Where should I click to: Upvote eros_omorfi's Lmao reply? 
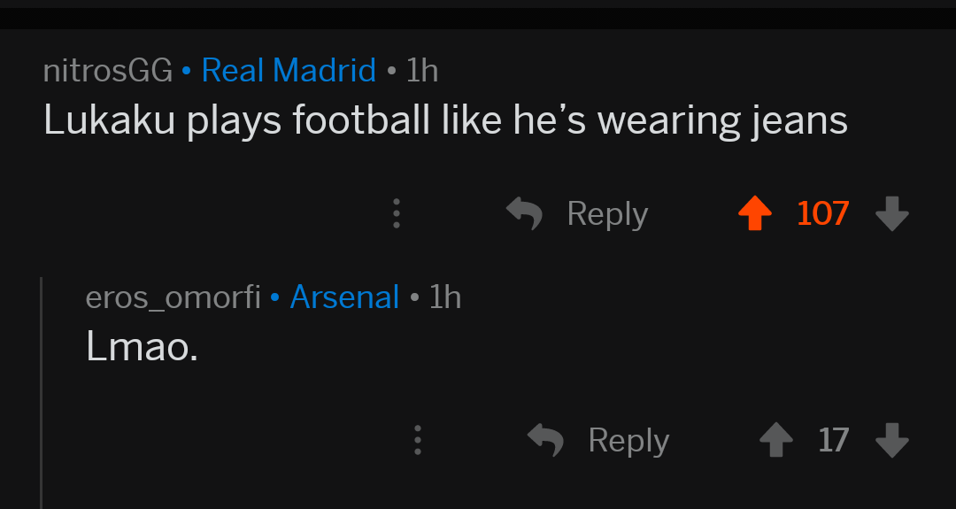[775, 440]
